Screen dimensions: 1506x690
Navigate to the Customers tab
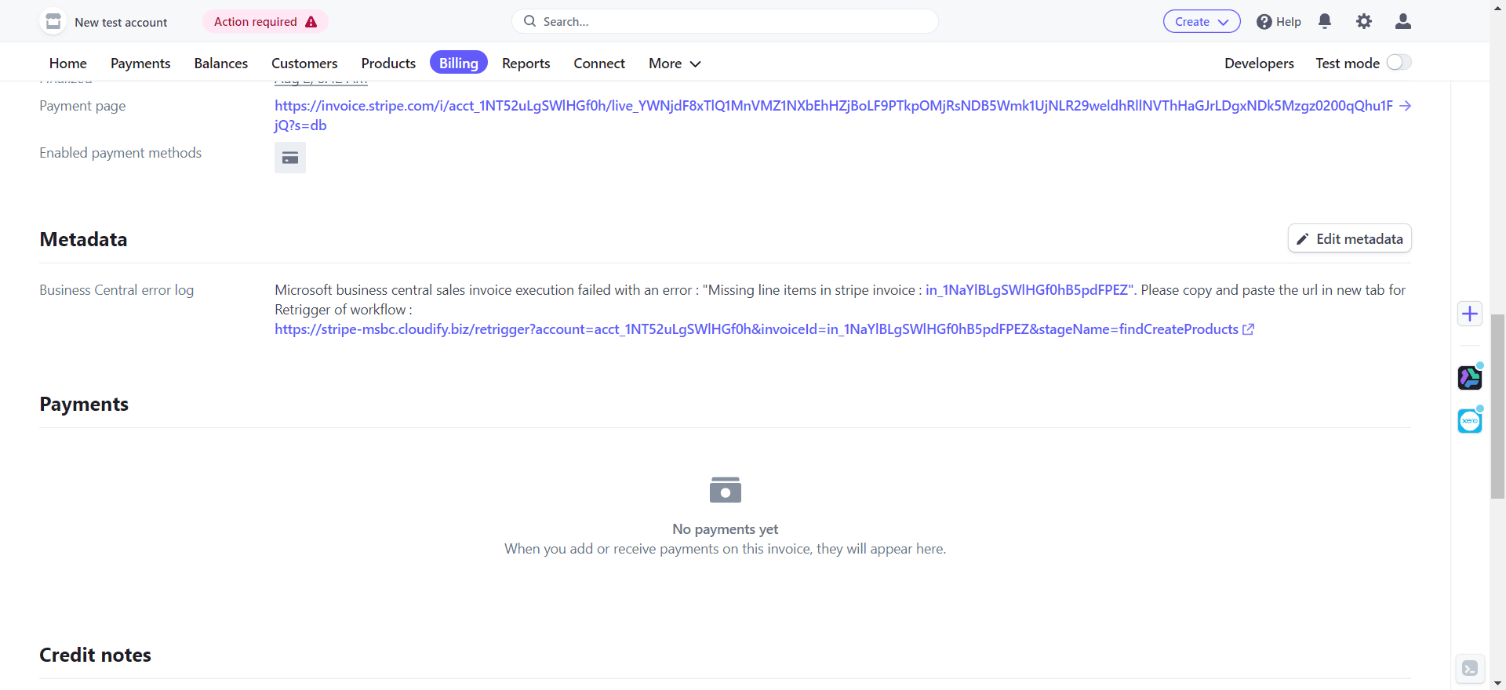click(x=304, y=64)
